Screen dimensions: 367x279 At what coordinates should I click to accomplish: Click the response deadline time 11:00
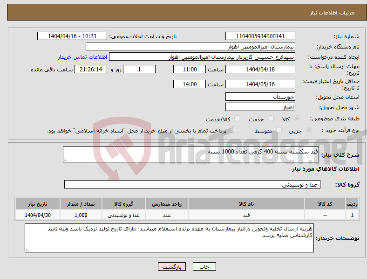pyautogui.click(x=190, y=70)
